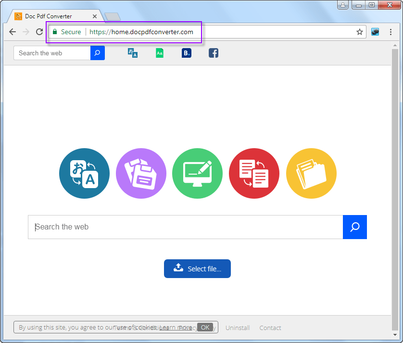Image resolution: width=403 pixels, height=343 pixels.
Task: Click the grayed-out forward arrow
Action: 26,32
